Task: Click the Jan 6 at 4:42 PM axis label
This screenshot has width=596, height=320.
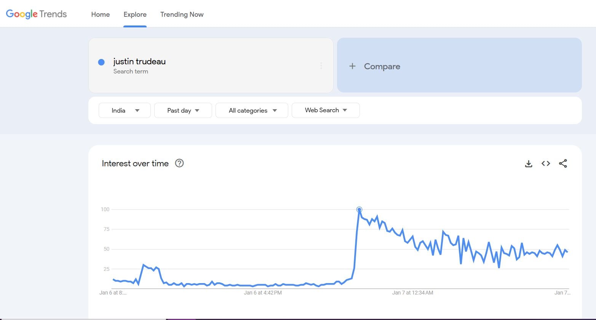Action: point(263,293)
